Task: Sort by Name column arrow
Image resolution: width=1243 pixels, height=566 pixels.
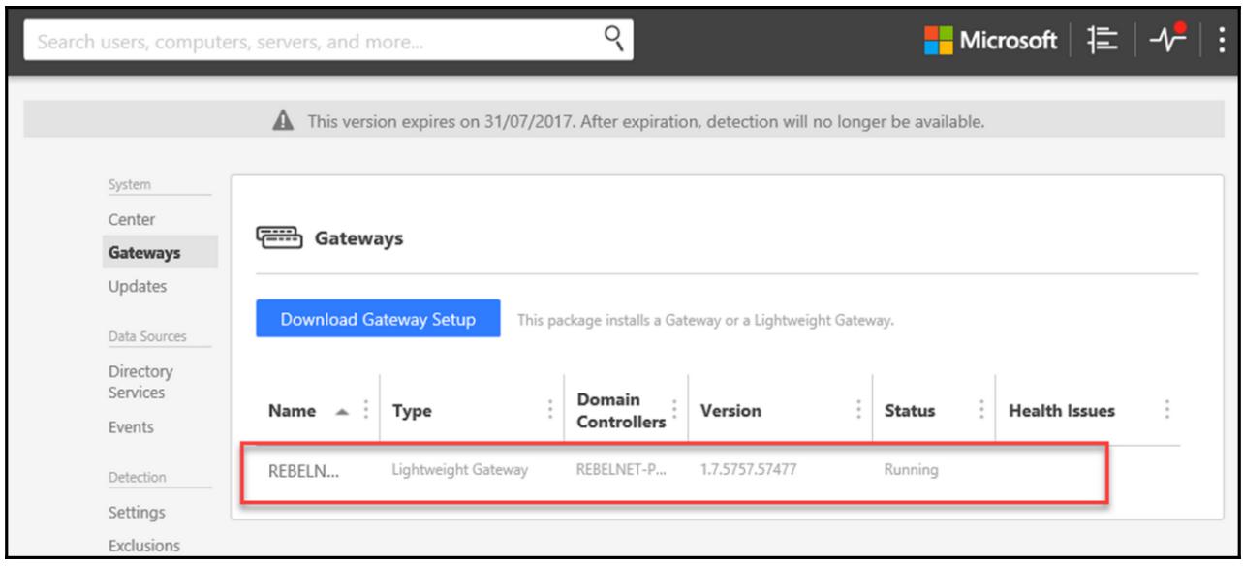Action: coord(343,411)
